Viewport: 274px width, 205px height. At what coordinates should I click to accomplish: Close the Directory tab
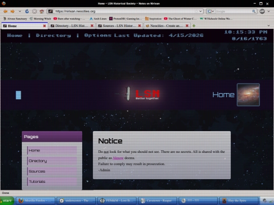(x=92, y=26)
